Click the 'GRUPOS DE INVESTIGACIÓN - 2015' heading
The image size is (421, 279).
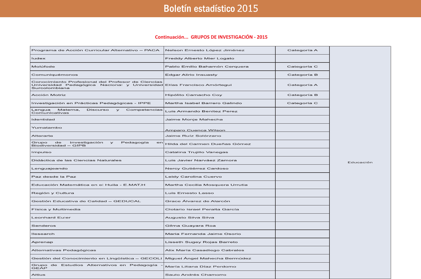229,37
